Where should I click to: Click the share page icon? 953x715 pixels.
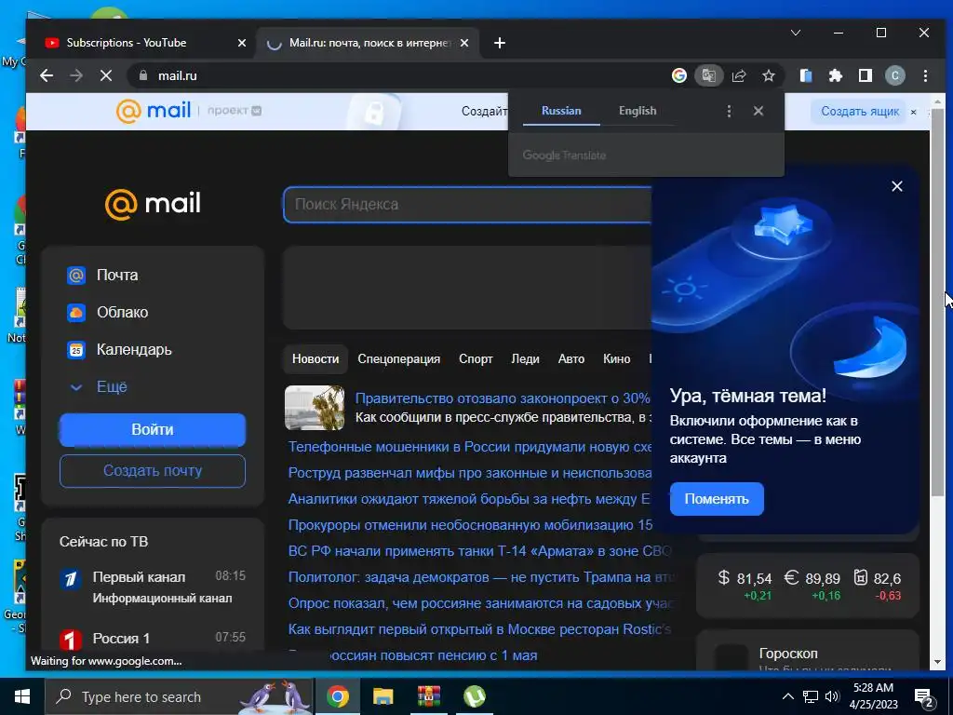tap(739, 75)
